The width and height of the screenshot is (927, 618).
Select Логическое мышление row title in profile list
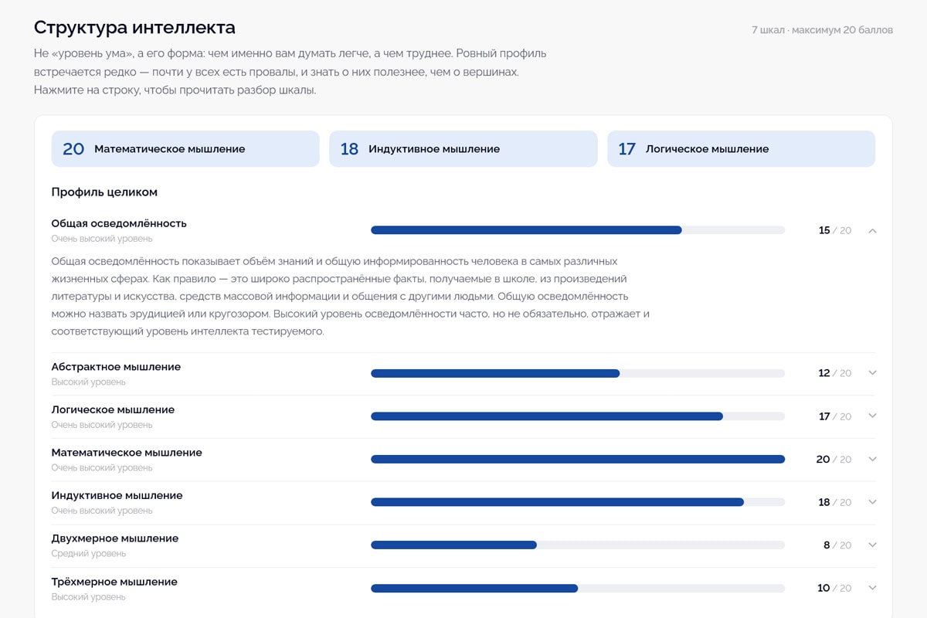click(x=113, y=409)
